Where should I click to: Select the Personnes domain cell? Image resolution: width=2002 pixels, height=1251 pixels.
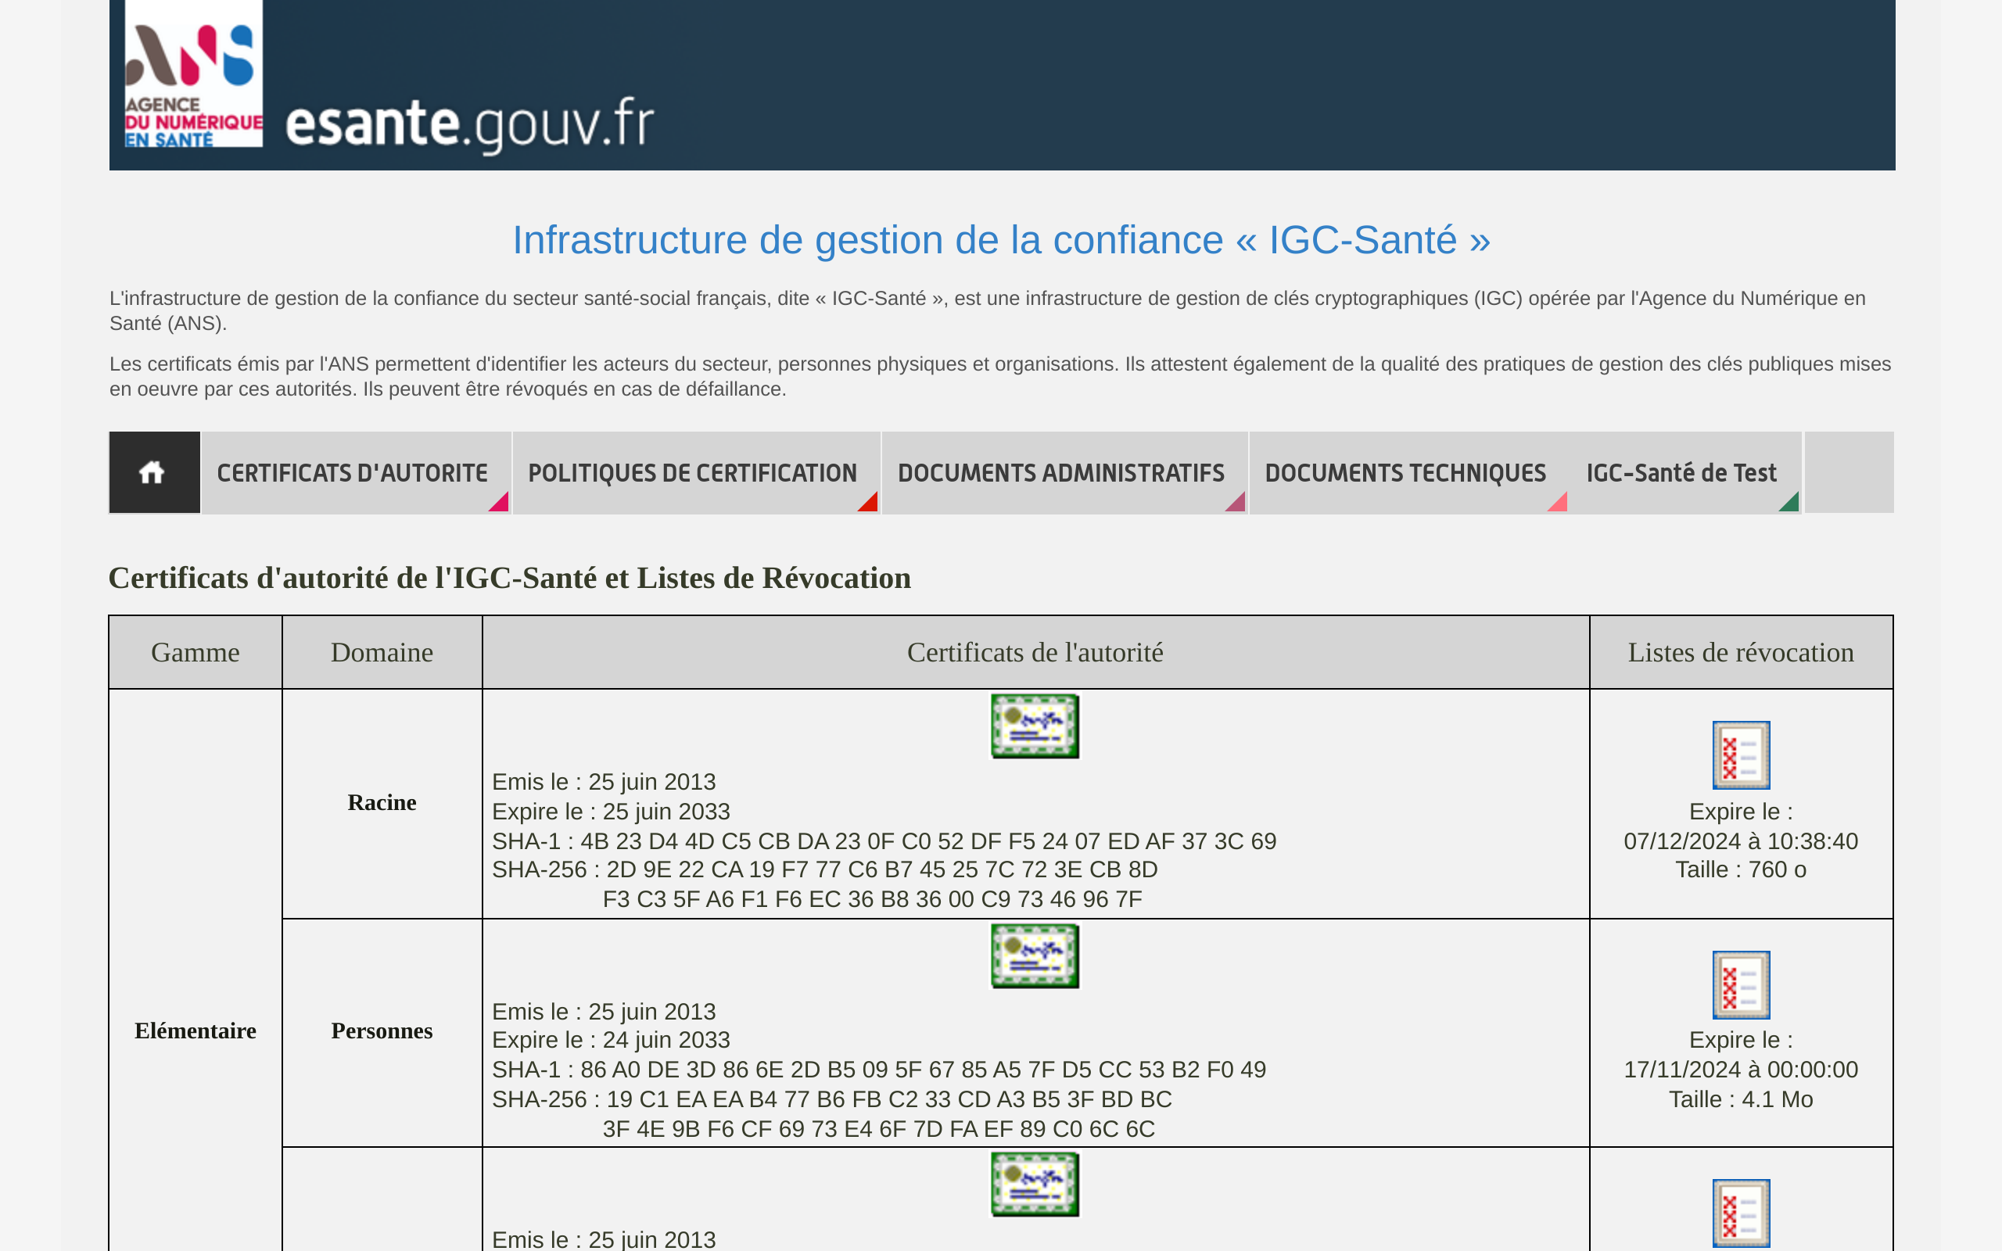382,1031
